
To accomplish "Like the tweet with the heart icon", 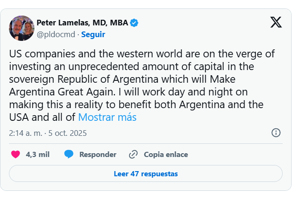I will [x=16, y=154].
